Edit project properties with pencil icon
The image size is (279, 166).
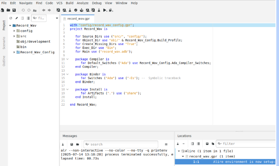[17, 18]
